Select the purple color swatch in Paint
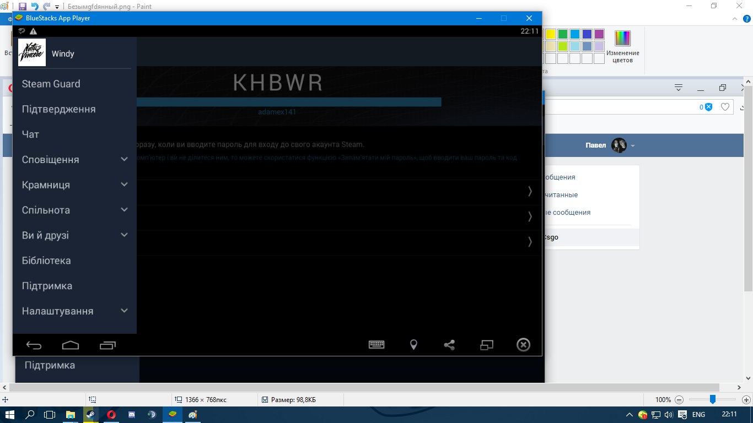Viewport: 753px width, 423px height. click(599, 34)
